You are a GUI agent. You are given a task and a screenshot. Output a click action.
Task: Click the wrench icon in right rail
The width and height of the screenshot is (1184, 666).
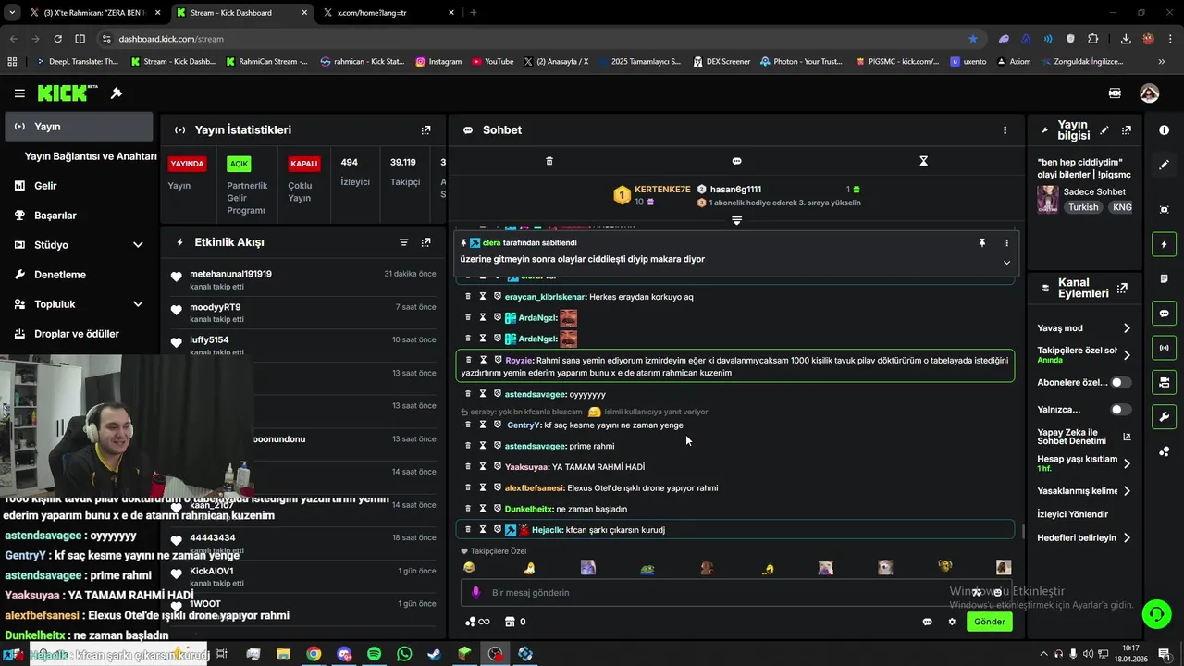[1164, 416]
